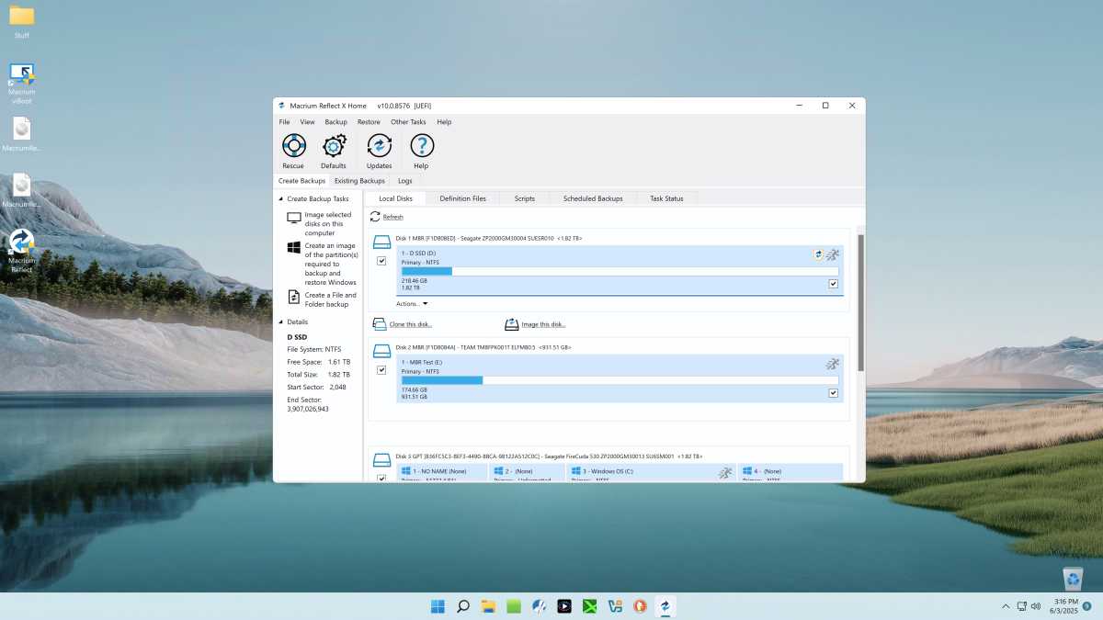Click the MBR Test partition usage bar

click(620, 380)
